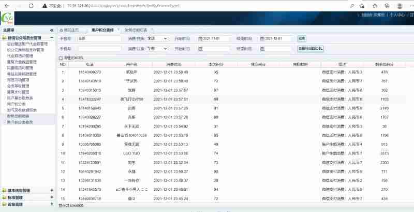The width and height of the screenshot is (414, 212).
Task: Click the 检索 search button
Action: point(302,38)
